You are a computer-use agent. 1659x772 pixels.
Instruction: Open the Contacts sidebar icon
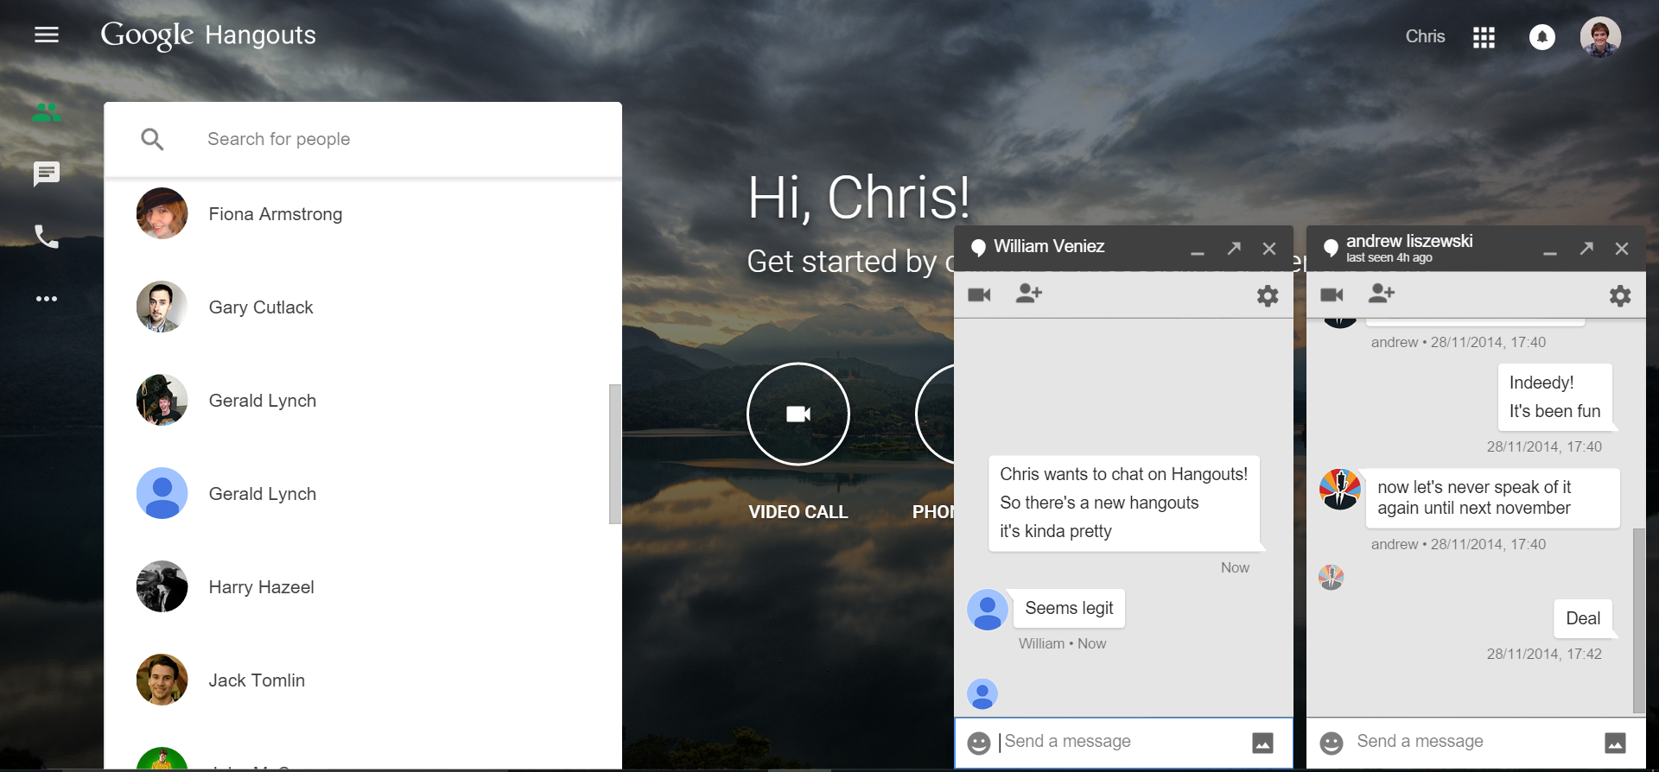coord(47,112)
